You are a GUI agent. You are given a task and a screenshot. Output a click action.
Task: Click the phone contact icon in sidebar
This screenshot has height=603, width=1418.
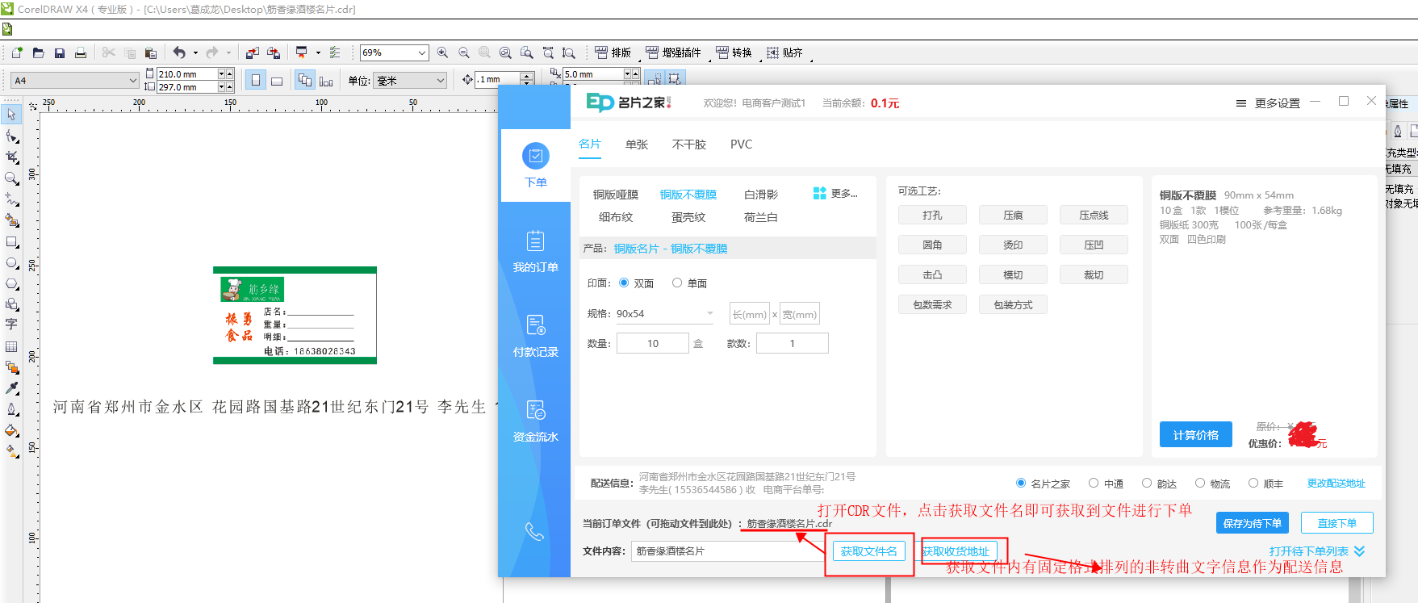pos(534,531)
